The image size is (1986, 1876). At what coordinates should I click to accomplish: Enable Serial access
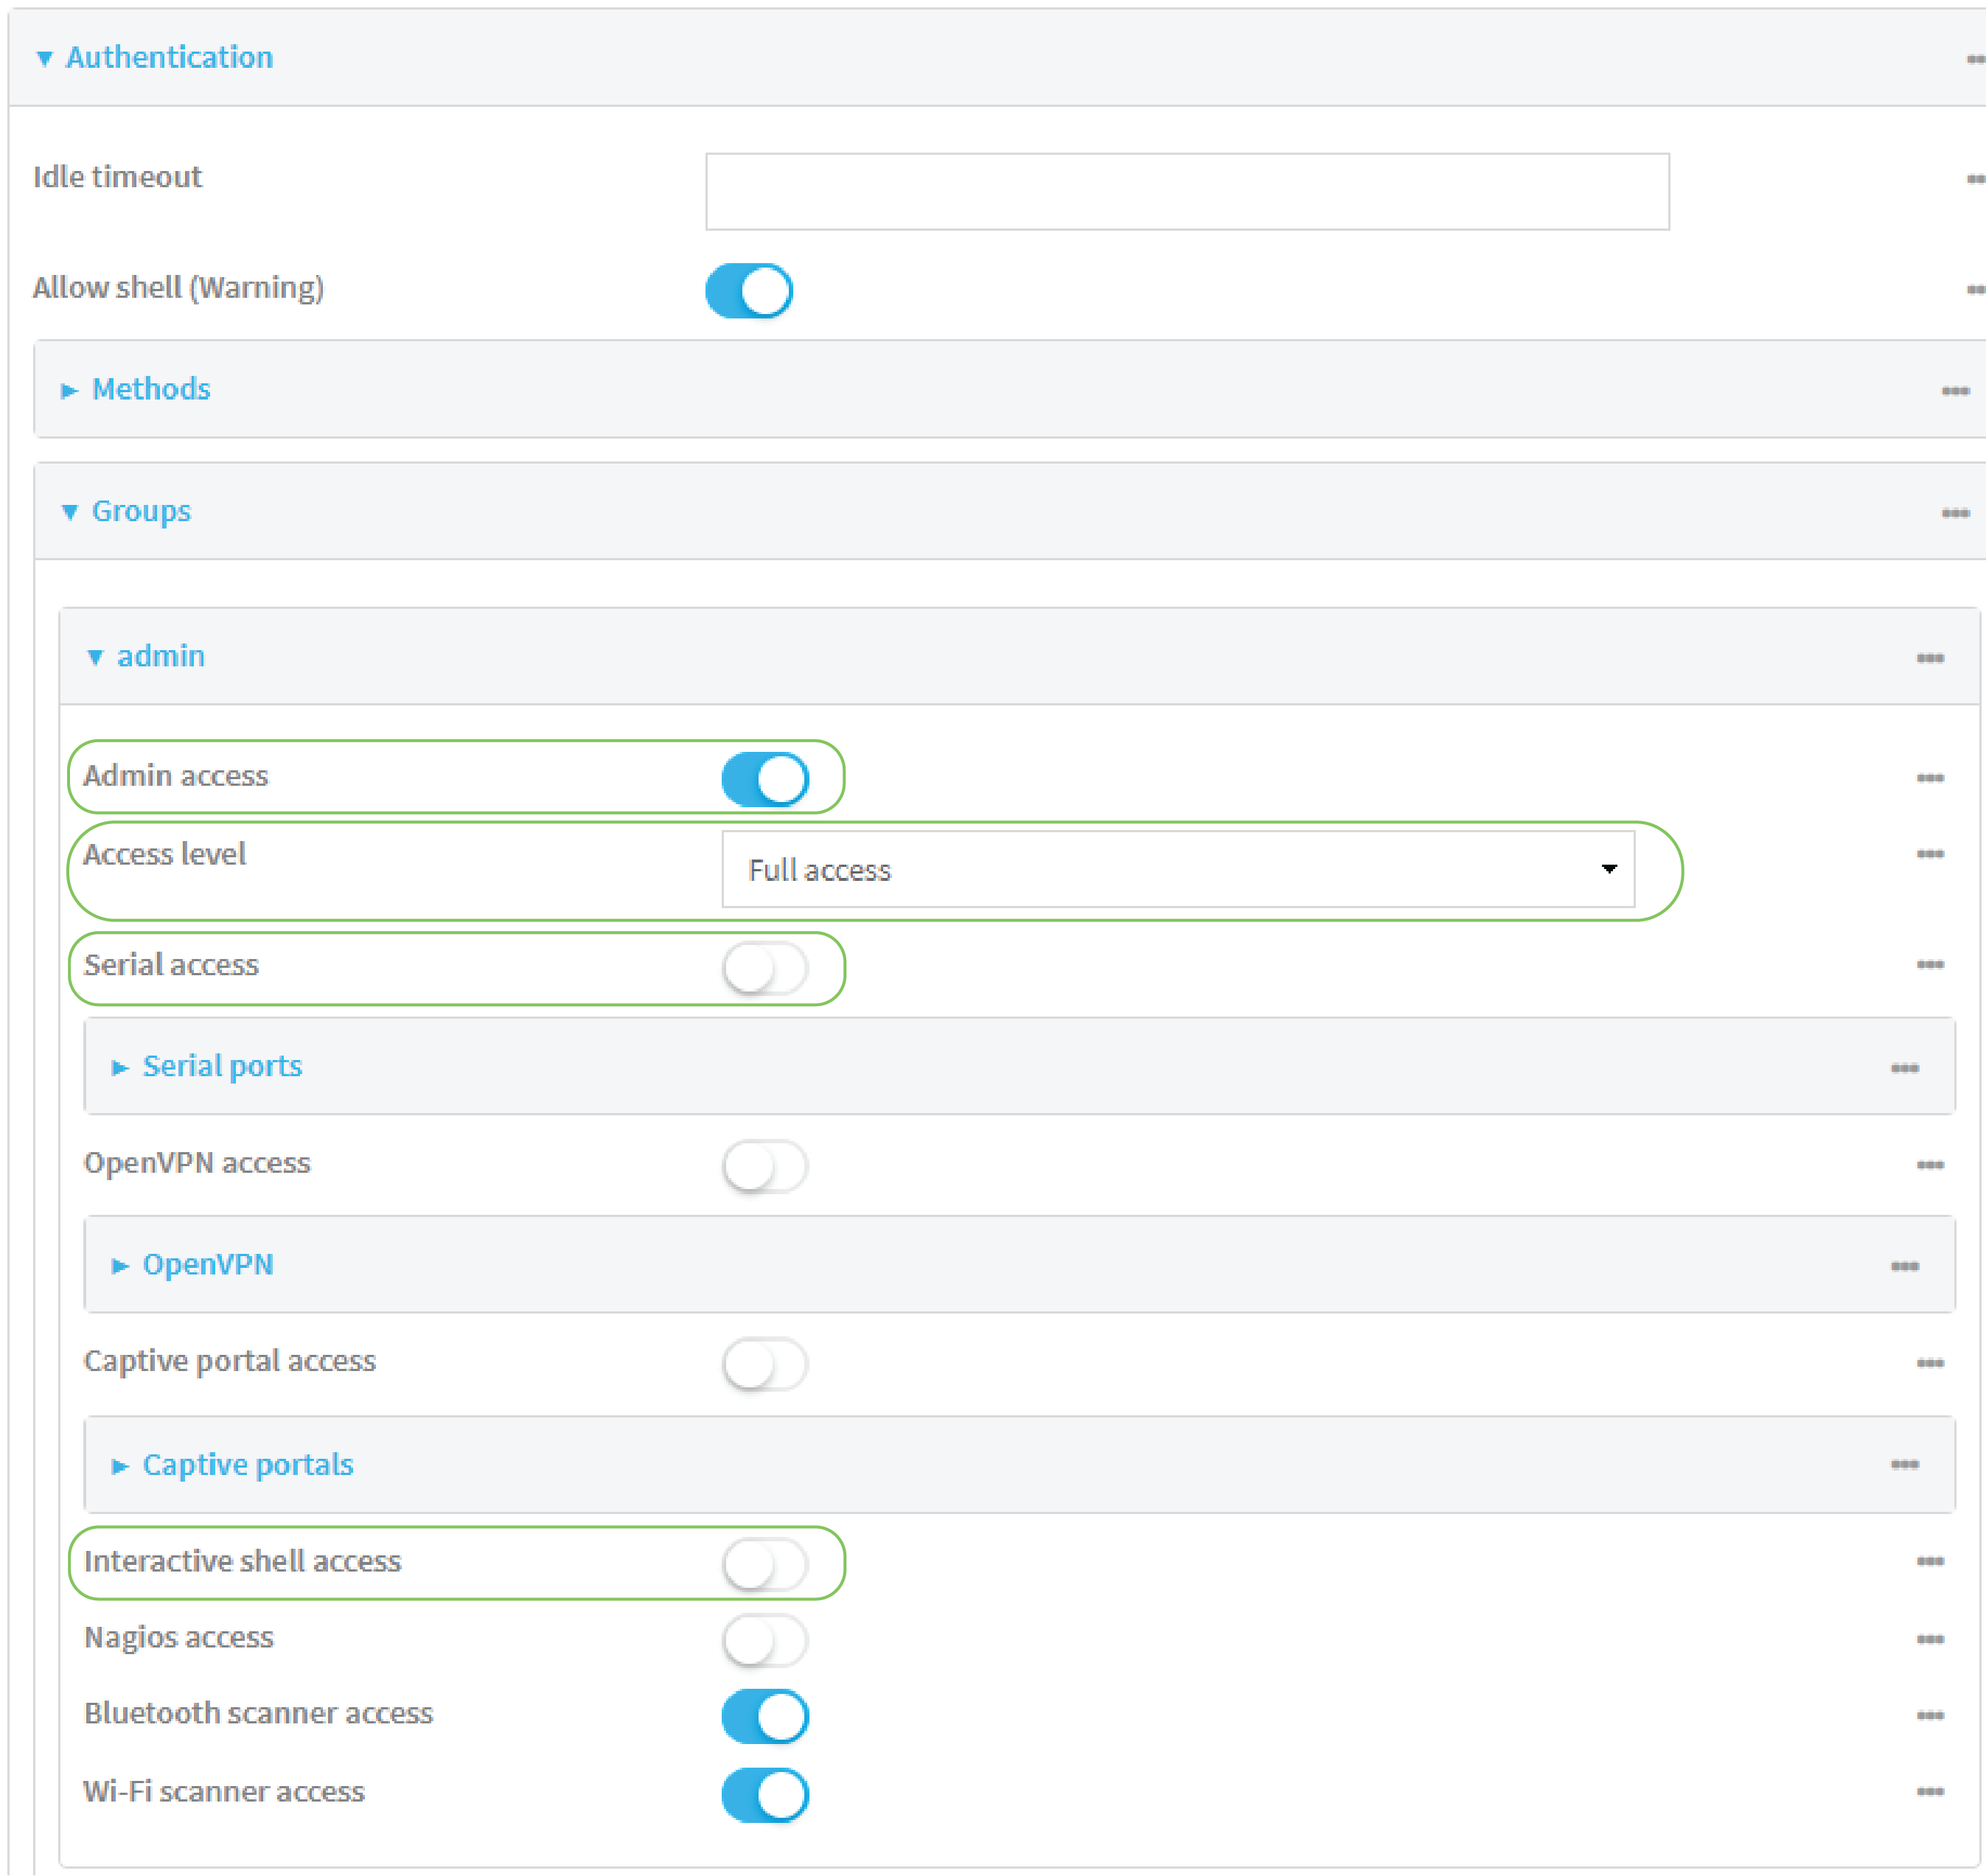point(765,966)
